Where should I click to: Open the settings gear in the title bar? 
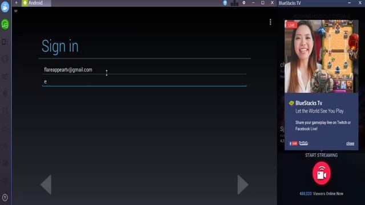click(244, 3)
